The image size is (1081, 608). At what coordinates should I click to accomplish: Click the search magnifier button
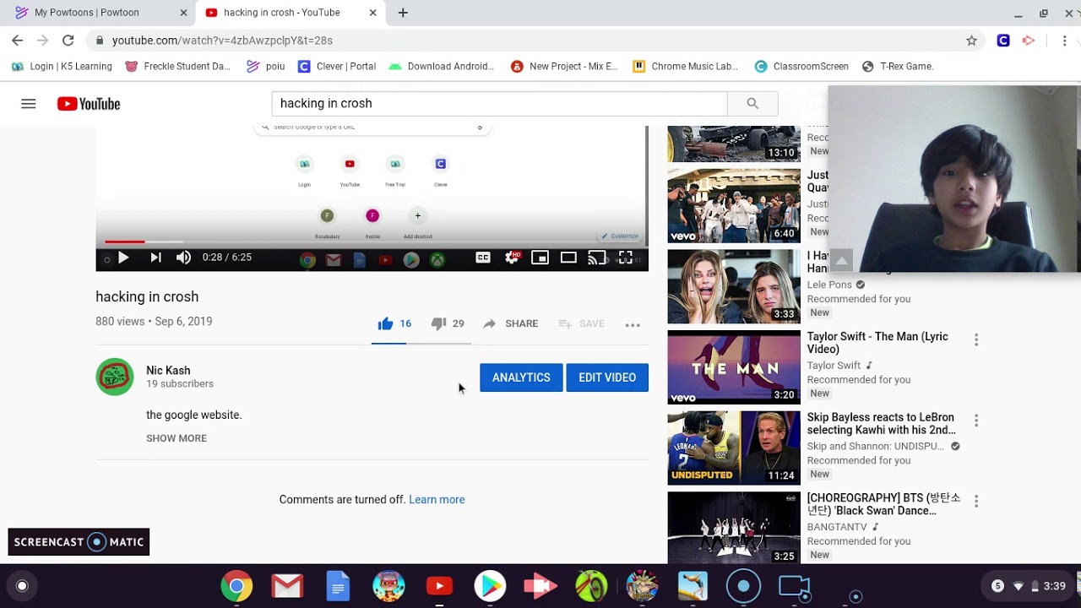point(752,103)
